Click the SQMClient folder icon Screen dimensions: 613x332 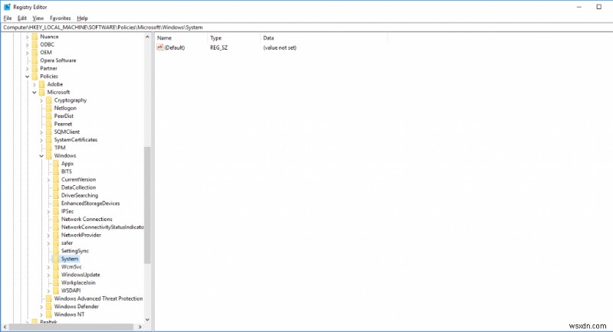[49, 132]
